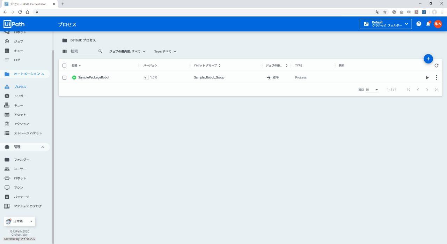Go to first page of results
The height and width of the screenshot is (244, 447).
coord(409,90)
